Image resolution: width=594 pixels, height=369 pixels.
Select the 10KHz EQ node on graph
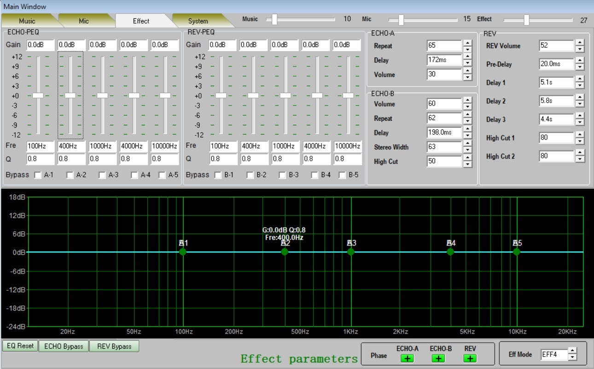[x=517, y=252]
